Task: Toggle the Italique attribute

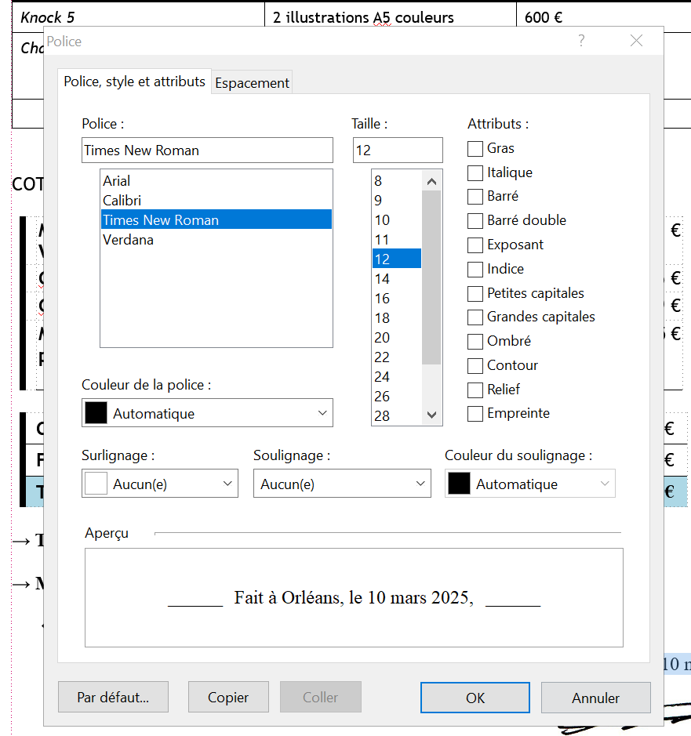Action: coord(475,172)
